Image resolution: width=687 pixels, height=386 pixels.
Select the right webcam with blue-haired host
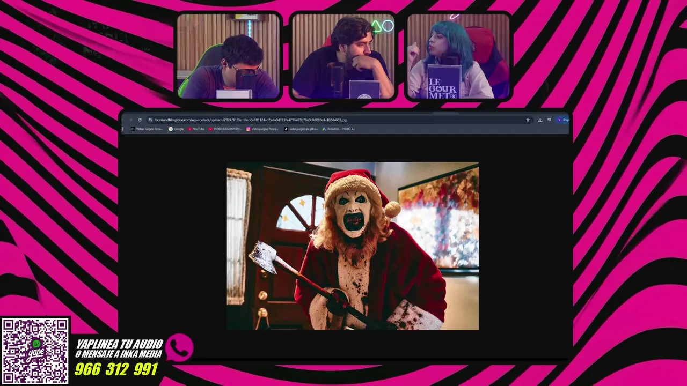click(x=458, y=56)
